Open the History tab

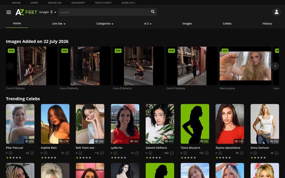[x=267, y=24]
